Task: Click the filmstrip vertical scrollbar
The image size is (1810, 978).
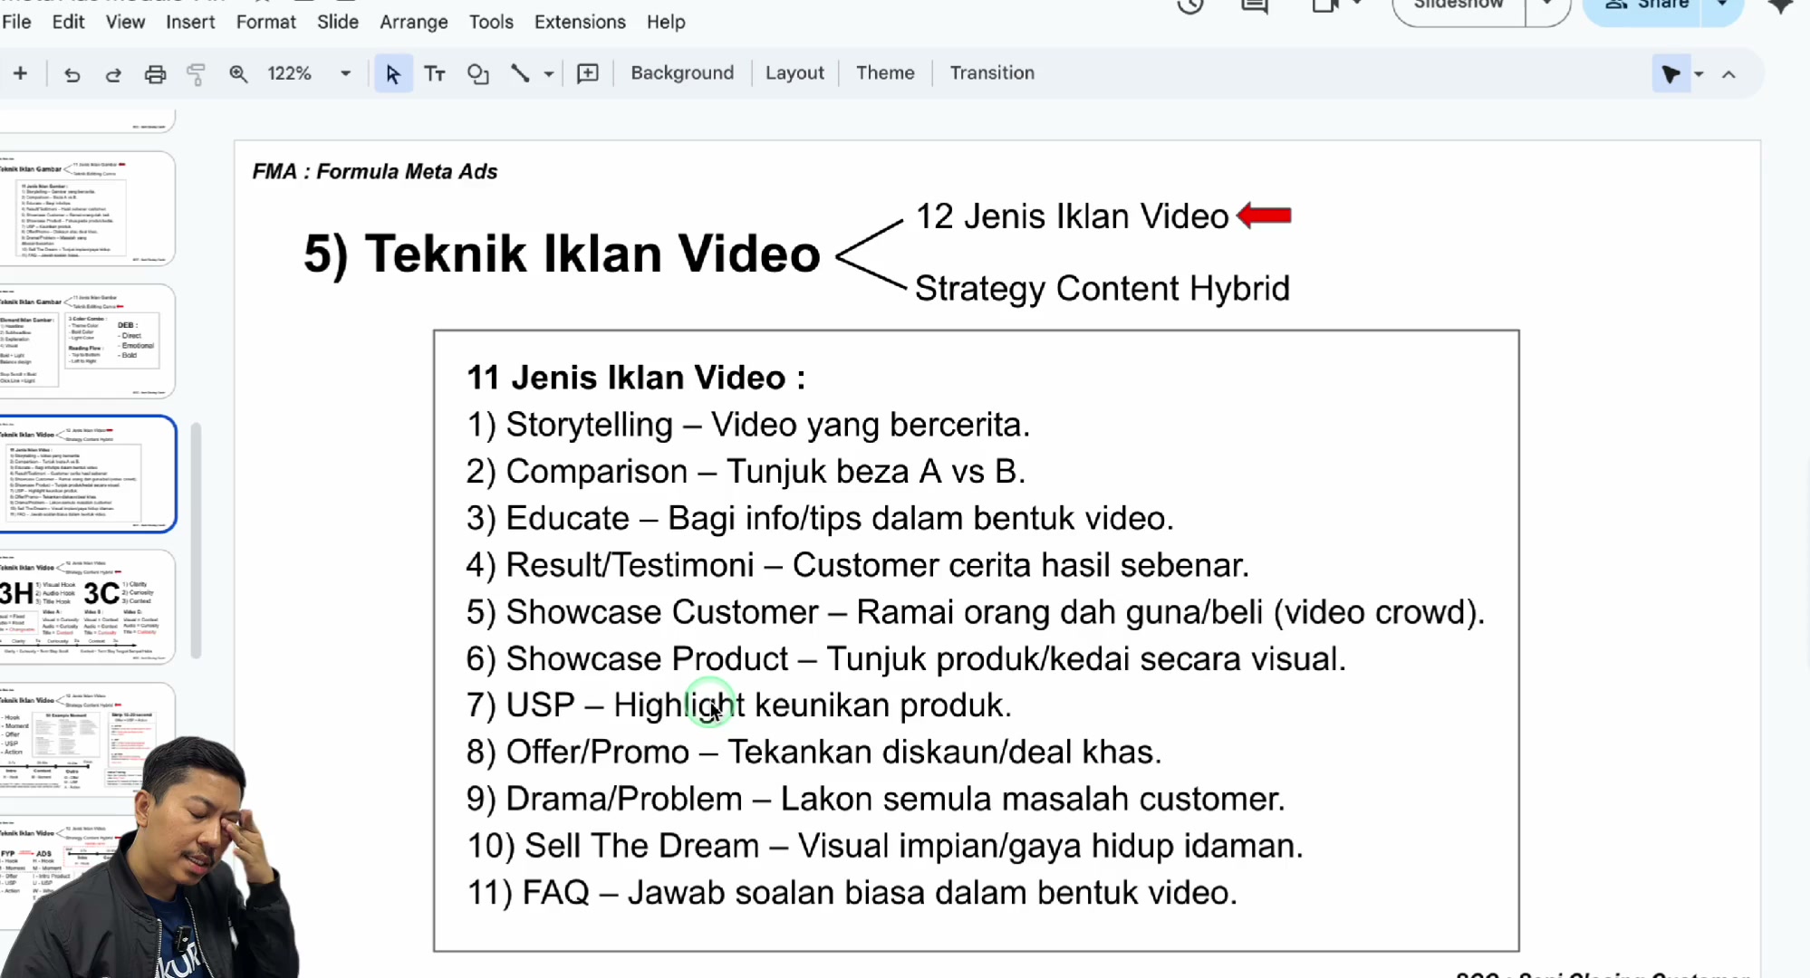Action: pos(196,540)
